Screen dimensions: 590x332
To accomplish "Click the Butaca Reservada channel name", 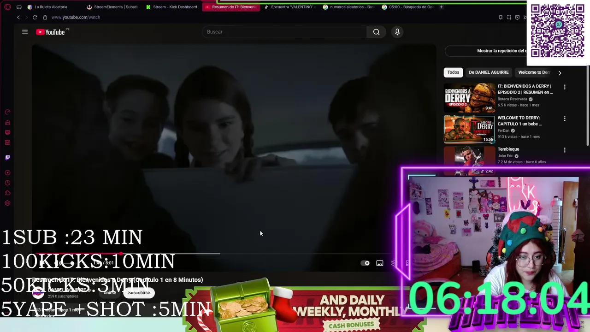I will (x=512, y=99).
